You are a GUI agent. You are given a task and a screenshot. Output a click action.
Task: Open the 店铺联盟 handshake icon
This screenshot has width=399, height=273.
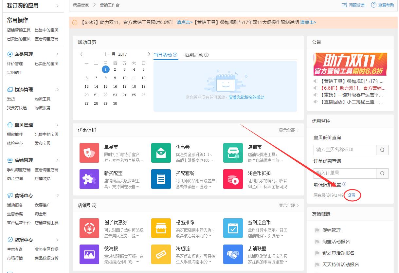[233, 254]
